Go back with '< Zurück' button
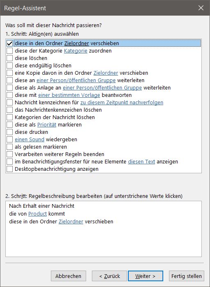The height and width of the screenshot is (287, 210). point(109,276)
